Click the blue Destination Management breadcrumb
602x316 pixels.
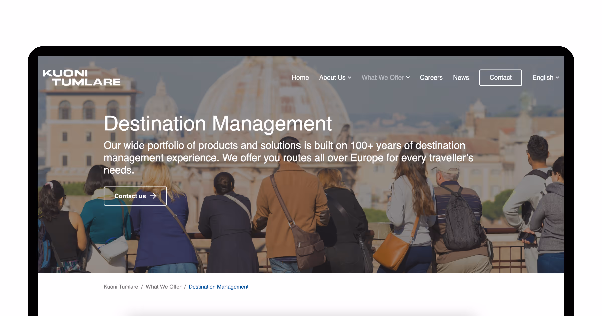218,287
